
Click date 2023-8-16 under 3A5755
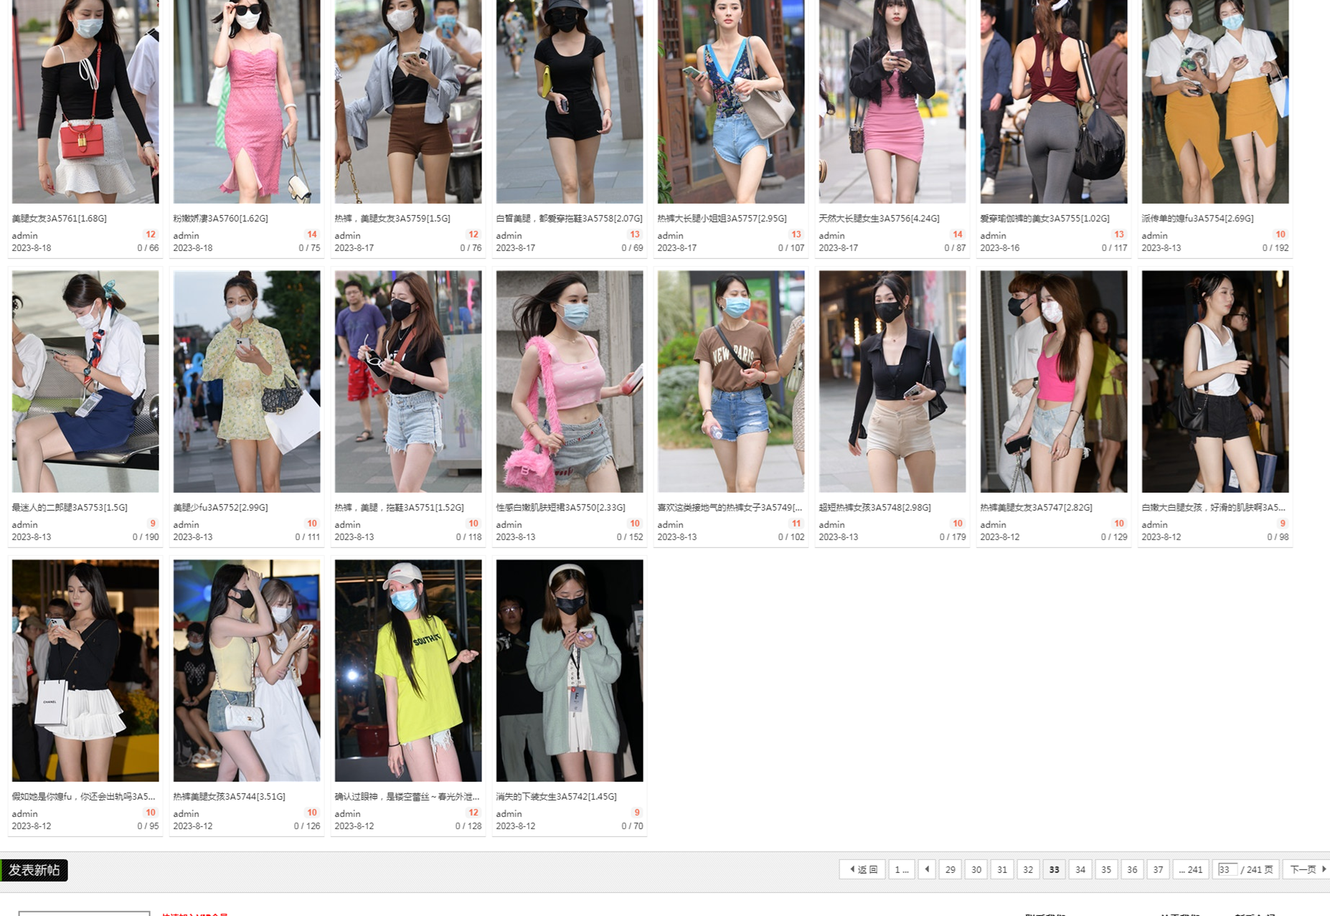pyautogui.click(x=999, y=247)
